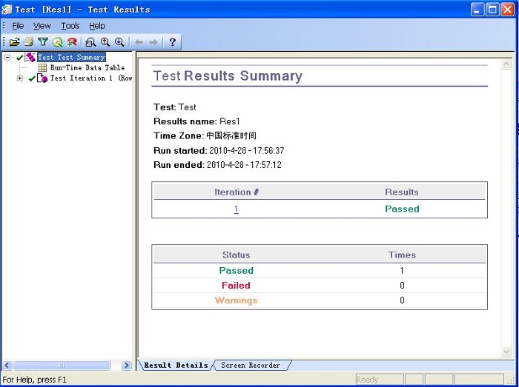Click the red Add Defect icon

click(x=72, y=42)
